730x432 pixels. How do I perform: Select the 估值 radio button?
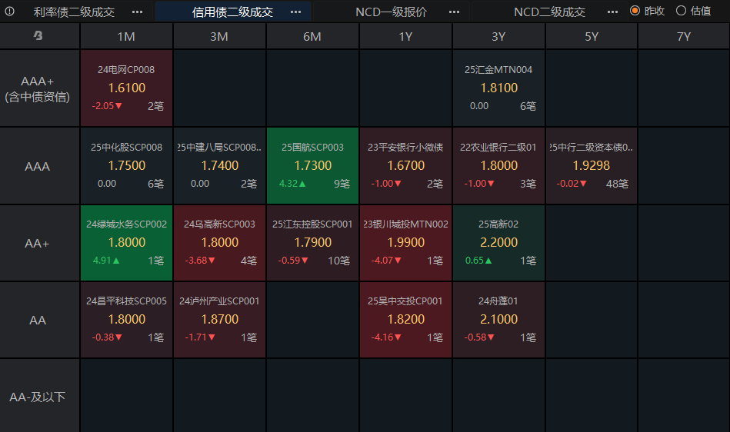pos(681,11)
